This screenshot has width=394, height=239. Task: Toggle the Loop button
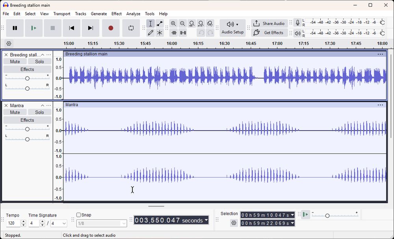click(131, 28)
